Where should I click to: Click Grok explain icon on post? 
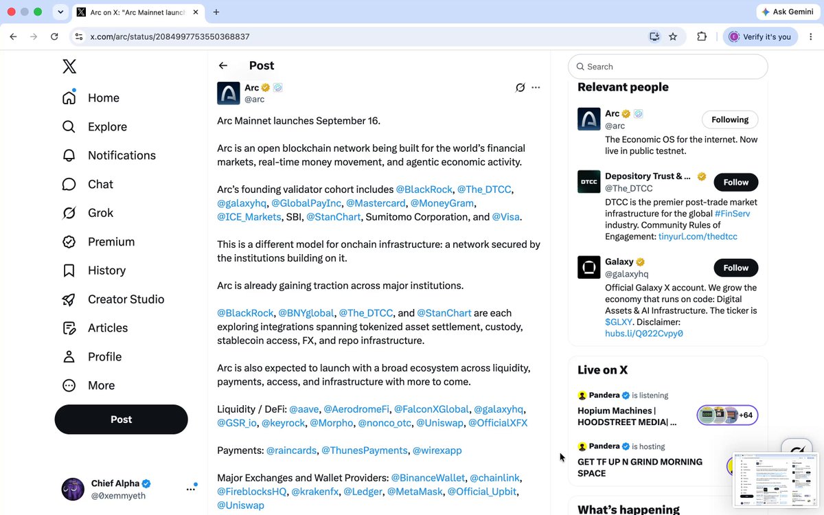pyautogui.click(x=520, y=88)
